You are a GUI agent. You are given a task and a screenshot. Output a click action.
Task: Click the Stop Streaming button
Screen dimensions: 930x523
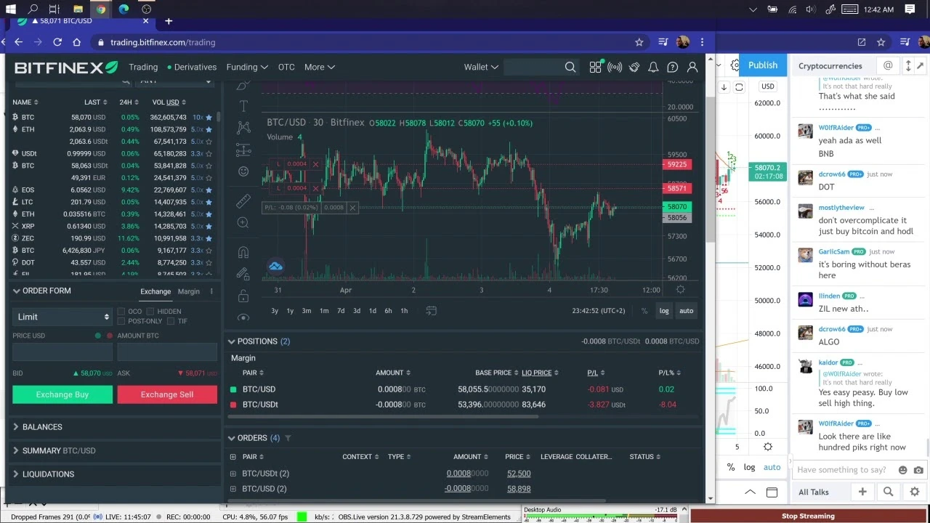point(808,516)
